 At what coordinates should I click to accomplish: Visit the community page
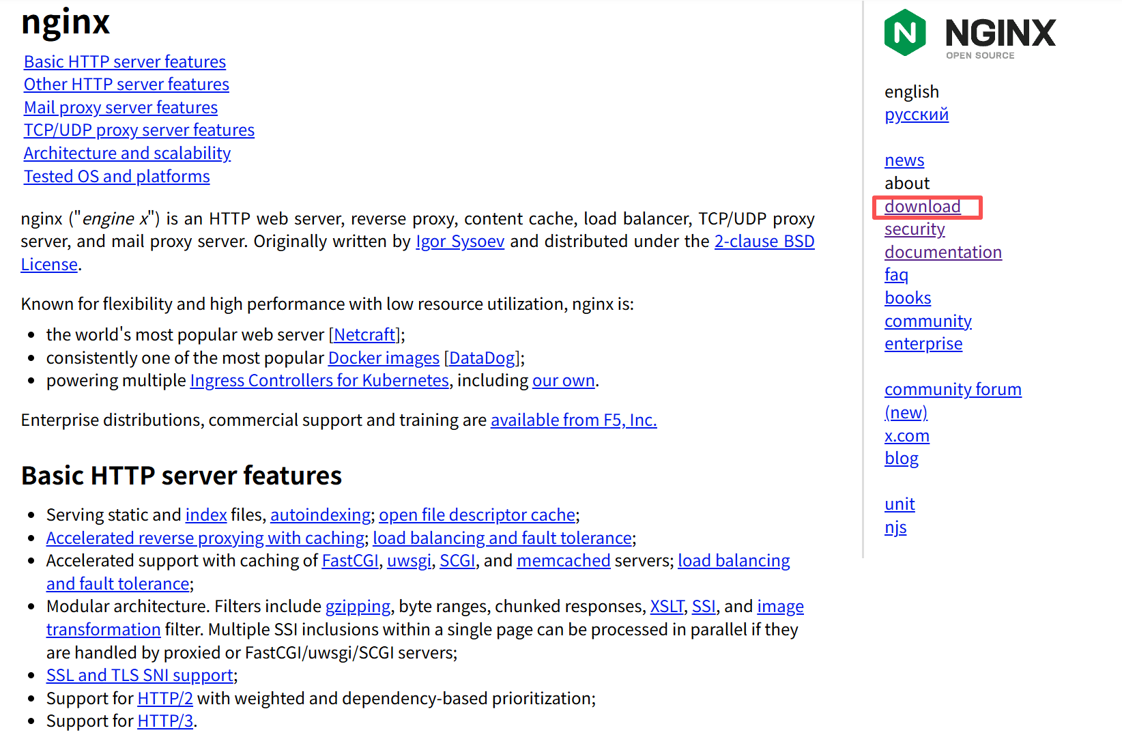[928, 321]
